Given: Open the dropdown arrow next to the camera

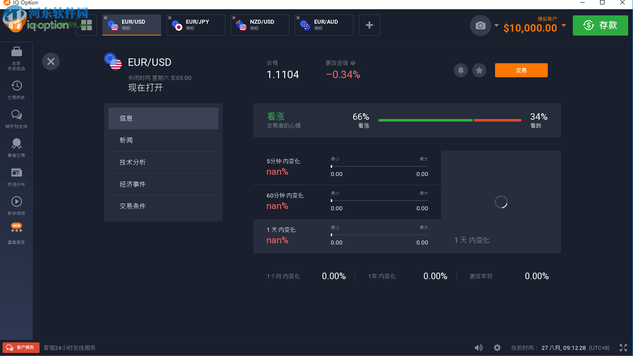Looking at the screenshot, I should click(x=496, y=25).
